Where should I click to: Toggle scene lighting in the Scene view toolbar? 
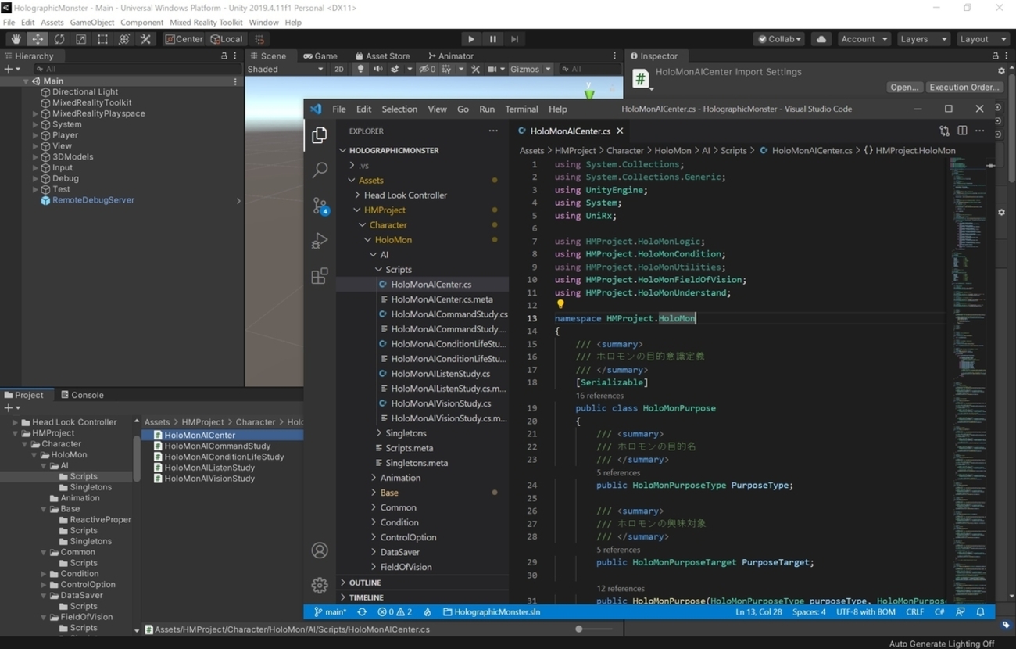pyautogui.click(x=359, y=69)
